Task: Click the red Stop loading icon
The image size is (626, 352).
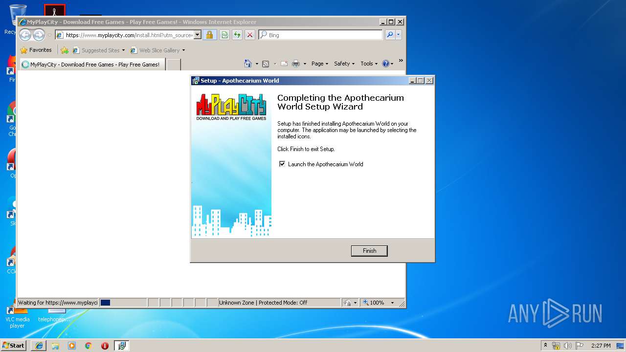Action: (x=250, y=35)
